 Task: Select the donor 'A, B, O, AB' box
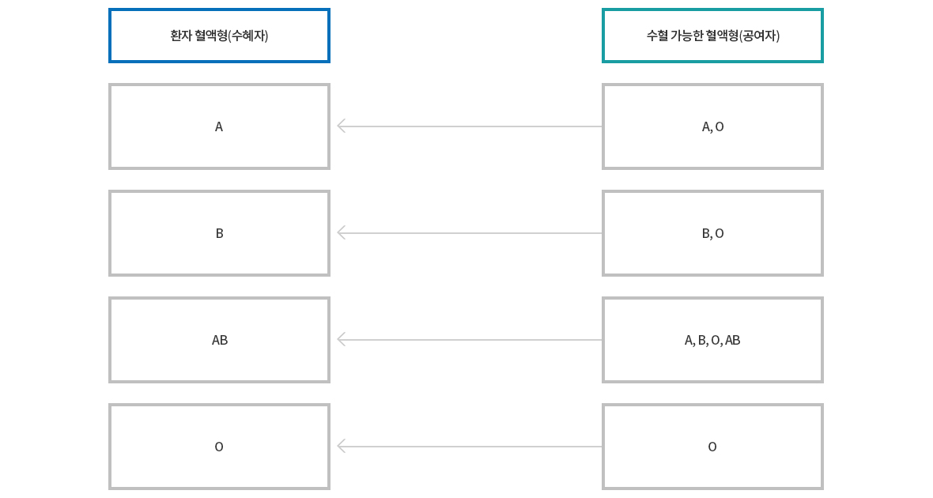click(712, 340)
